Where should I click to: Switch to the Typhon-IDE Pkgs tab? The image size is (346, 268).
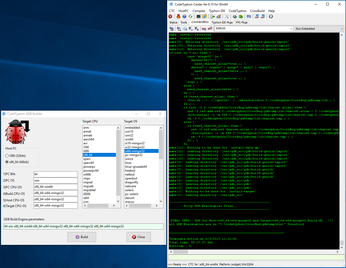[x=222, y=22]
